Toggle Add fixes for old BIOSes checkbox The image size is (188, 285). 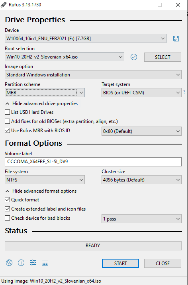pos(7,121)
